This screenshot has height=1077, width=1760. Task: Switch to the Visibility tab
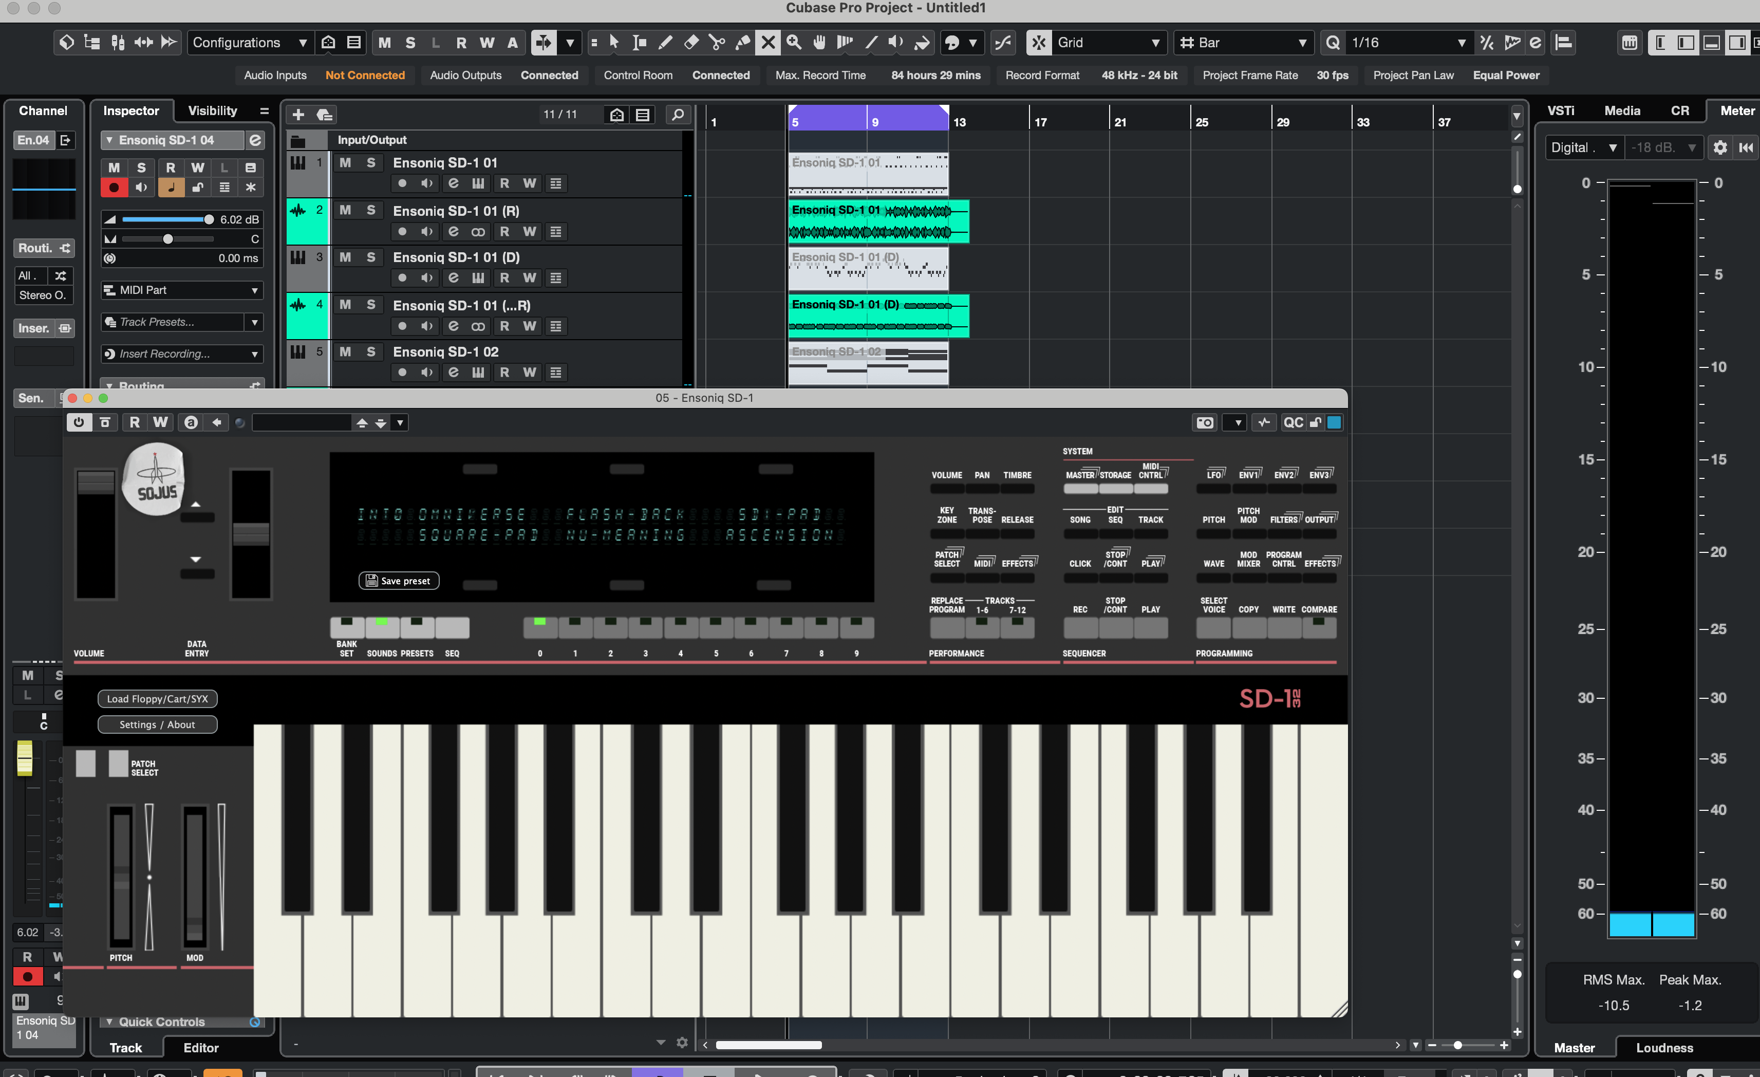click(x=212, y=111)
